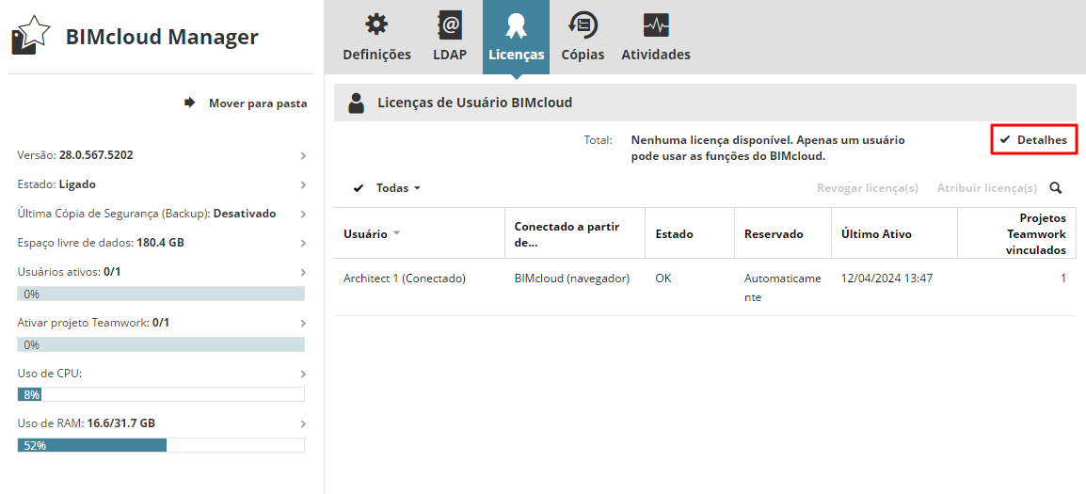Click the Espaço livre de dados: 180.4 GB text
Screen dimensions: 1086x494
pyautogui.click(x=101, y=243)
